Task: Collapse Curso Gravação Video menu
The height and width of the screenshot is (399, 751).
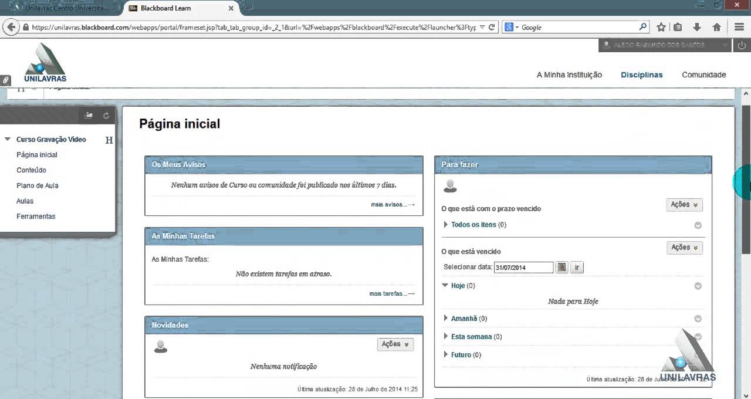Action: click(x=8, y=140)
